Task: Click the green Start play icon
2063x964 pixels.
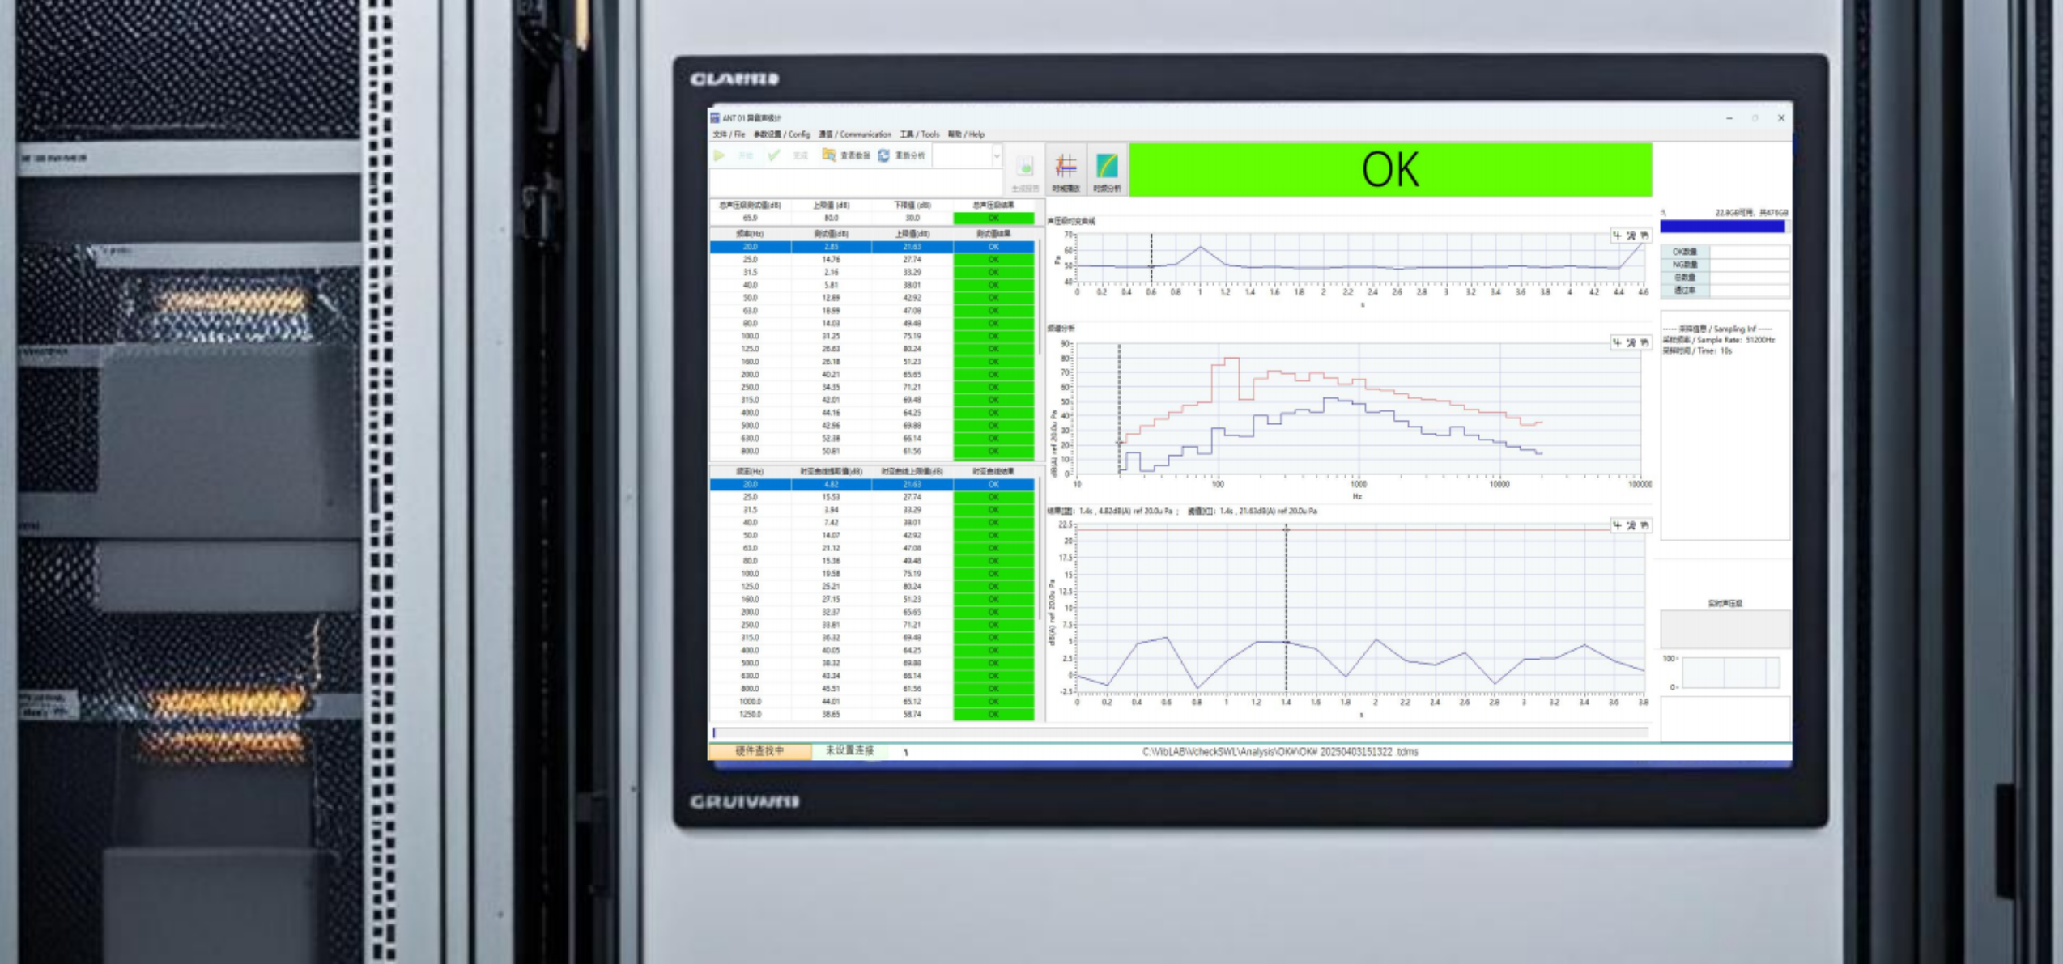Action: (719, 155)
